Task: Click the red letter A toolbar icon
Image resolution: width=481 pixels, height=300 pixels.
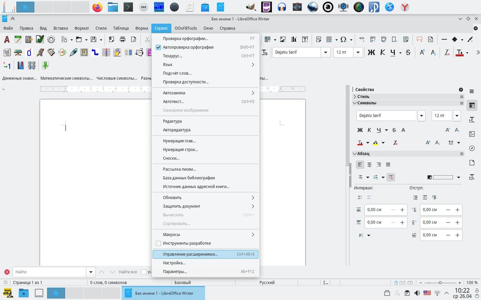Action: coord(6,39)
